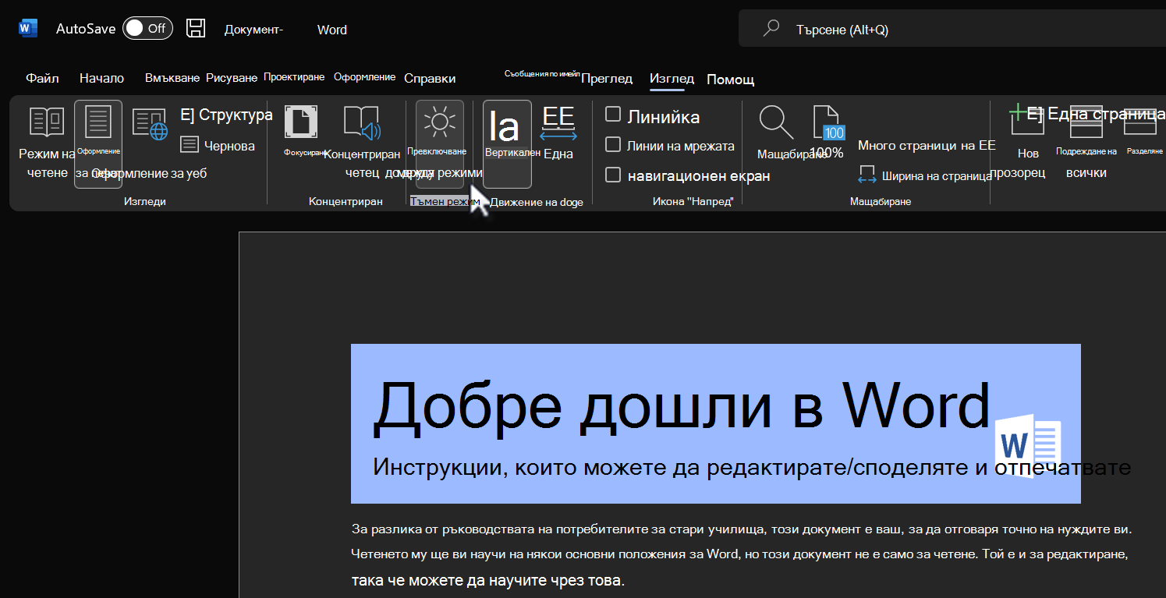Image resolution: width=1166 pixels, height=598 pixels.
Task: Enable the Линийка checkbox
Action: (613, 115)
